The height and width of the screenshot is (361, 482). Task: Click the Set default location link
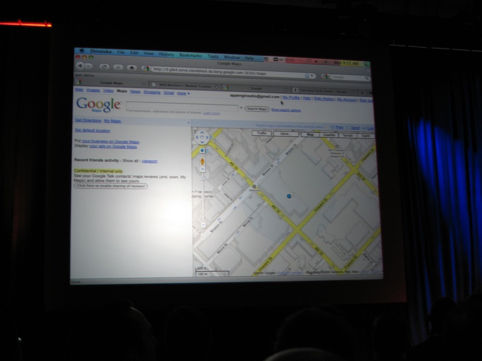[92, 131]
